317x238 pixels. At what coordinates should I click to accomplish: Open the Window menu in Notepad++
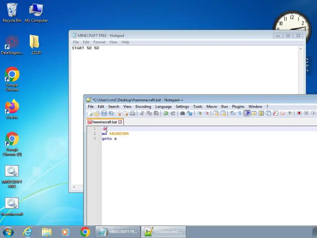tap(255, 107)
